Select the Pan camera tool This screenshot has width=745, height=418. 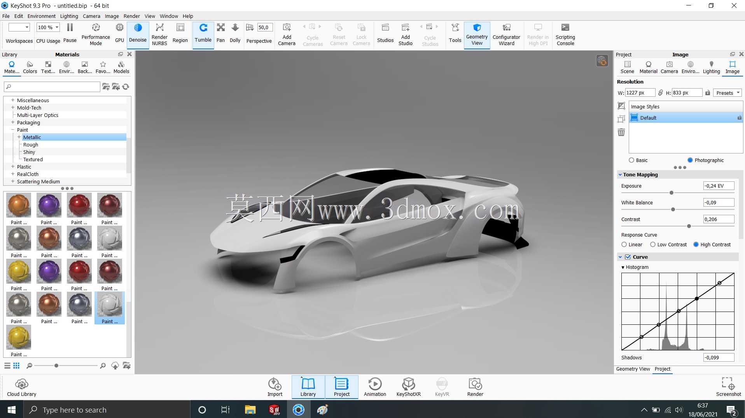click(x=220, y=33)
